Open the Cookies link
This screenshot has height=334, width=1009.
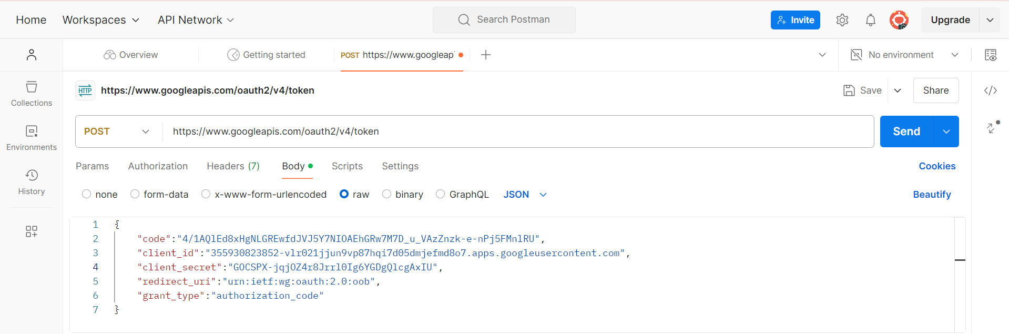pos(937,166)
